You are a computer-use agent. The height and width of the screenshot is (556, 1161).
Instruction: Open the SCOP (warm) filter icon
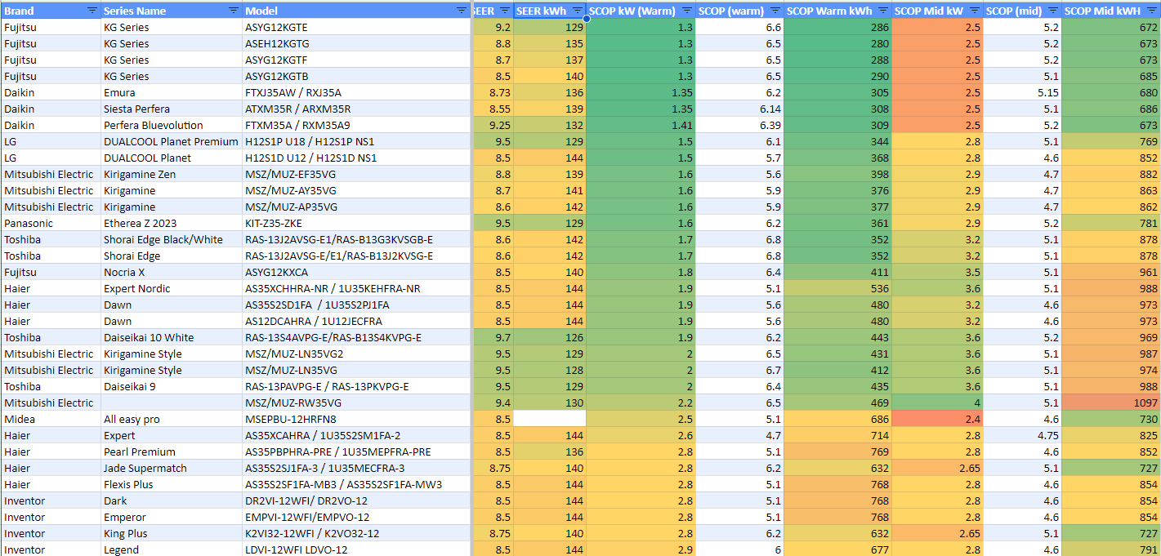[774, 11]
